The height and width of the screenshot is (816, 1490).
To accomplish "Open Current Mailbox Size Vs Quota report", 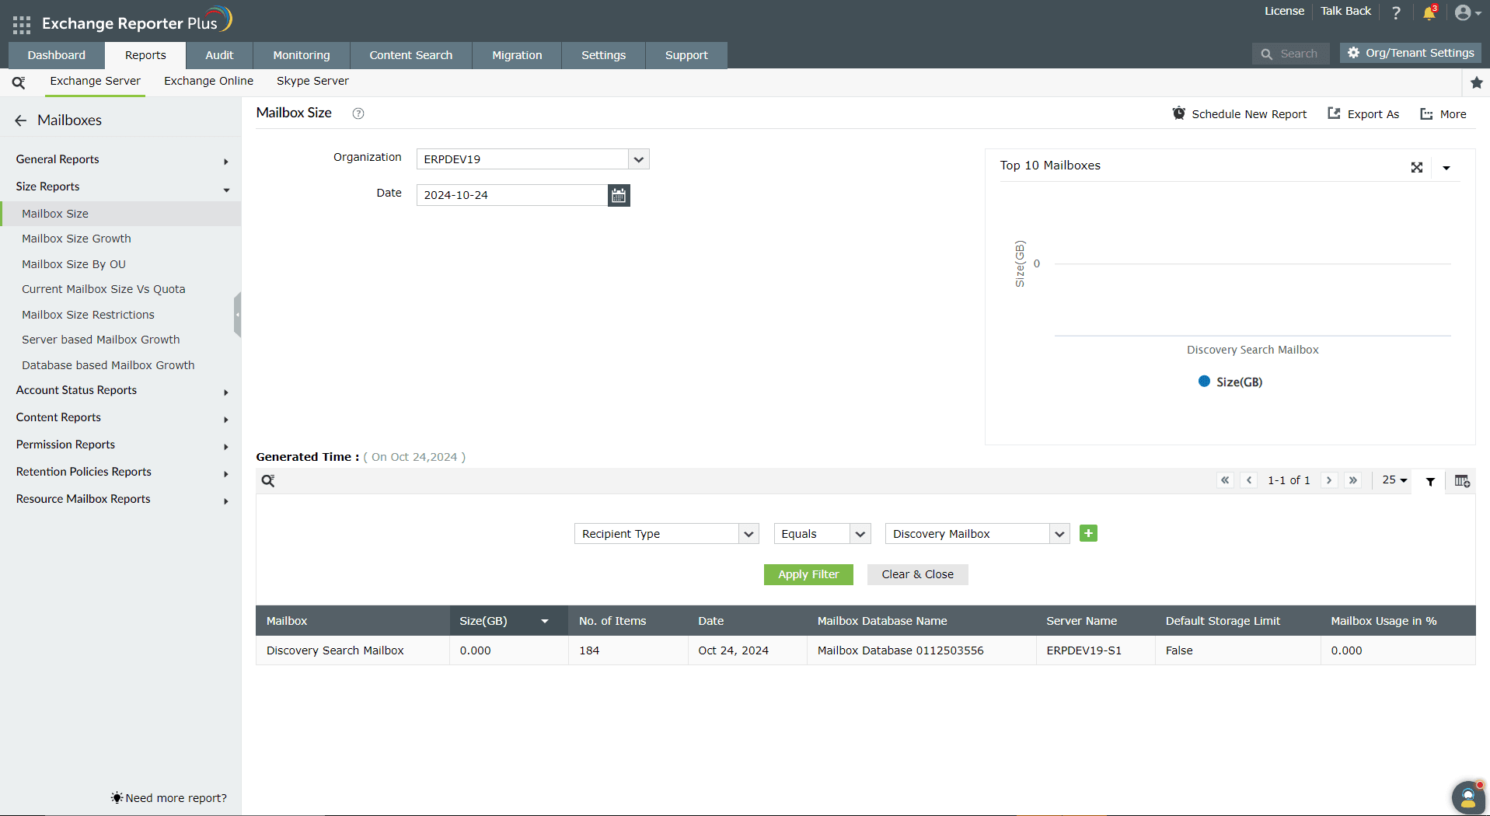I will point(103,289).
